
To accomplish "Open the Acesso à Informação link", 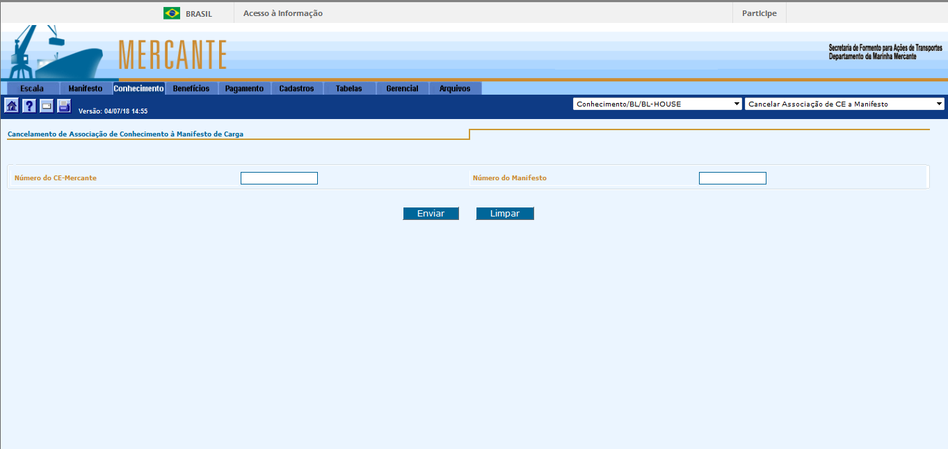I will [283, 13].
